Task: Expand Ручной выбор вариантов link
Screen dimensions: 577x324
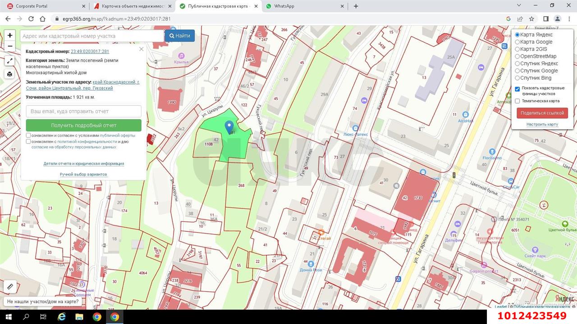Action: pyautogui.click(x=83, y=175)
